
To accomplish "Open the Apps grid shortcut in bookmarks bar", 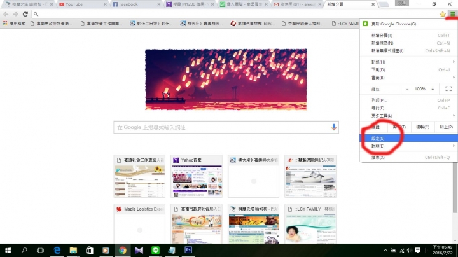I will [5, 24].
